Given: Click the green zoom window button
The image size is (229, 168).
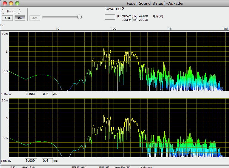Looking at the screenshot, I should point(17,3).
